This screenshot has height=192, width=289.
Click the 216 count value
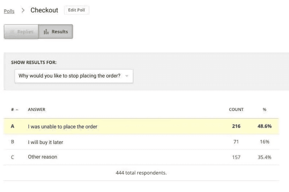pyautogui.click(x=236, y=126)
